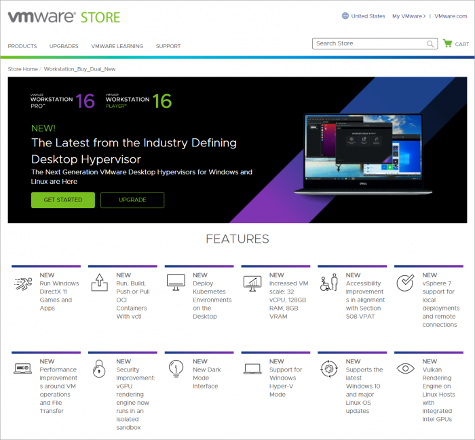
Task: Open the United States region link
Action: pyautogui.click(x=368, y=16)
